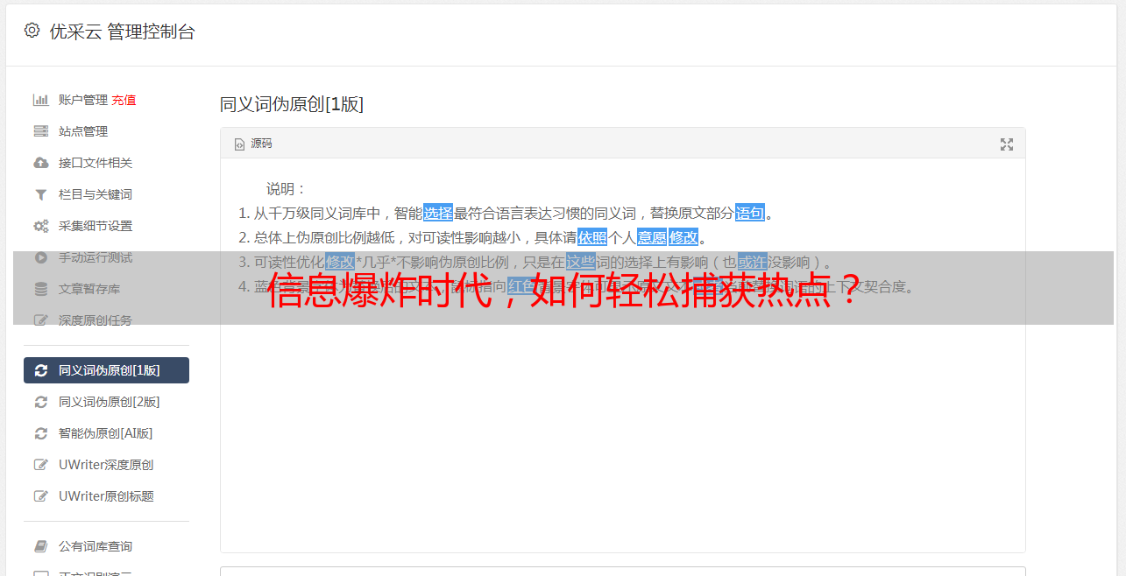The width and height of the screenshot is (1126, 576).
Task: Click the funnel icon for 栏目与关键词
Action: click(40, 194)
